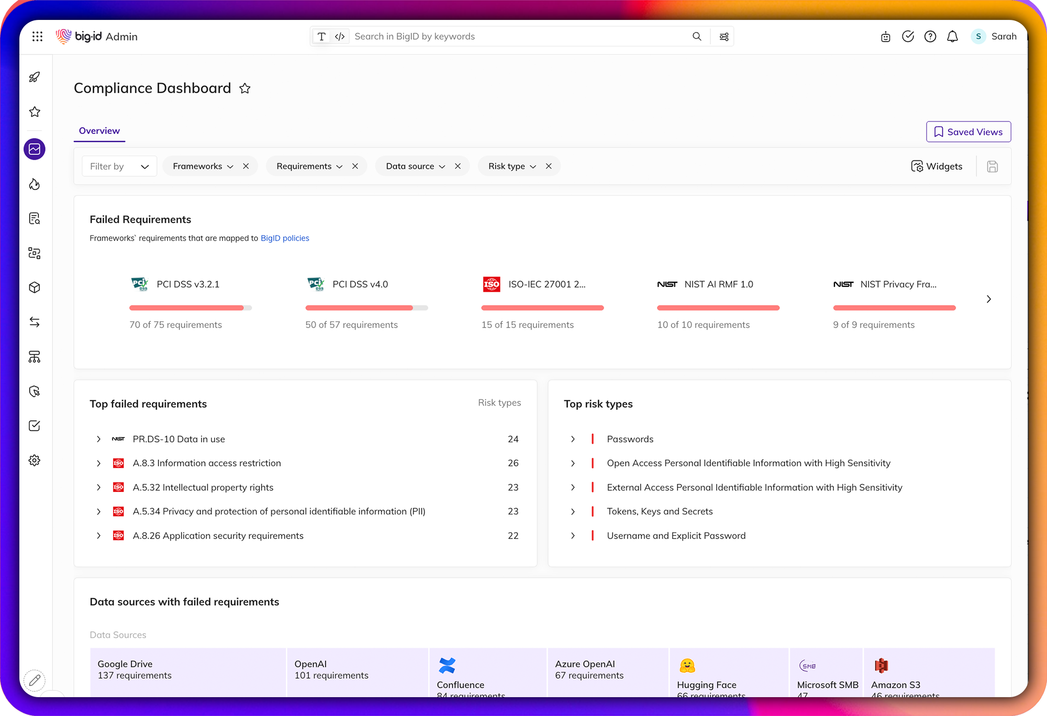Remove the Risk type filter chip
The width and height of the screenshot is (1047, 716).
tap(548, 166)
